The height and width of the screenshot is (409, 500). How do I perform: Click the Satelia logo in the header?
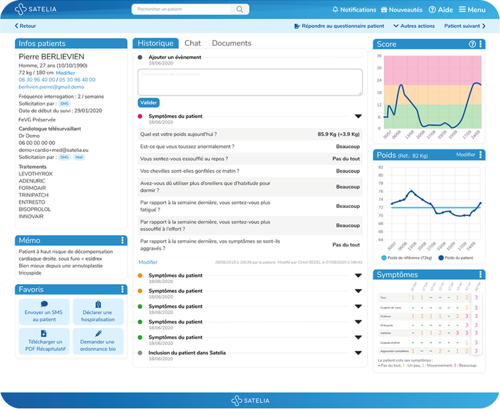pyautogui.click(x=35, y=9)
